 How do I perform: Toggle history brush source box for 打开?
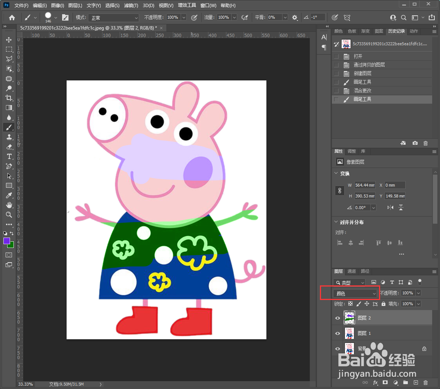(336, 56)
